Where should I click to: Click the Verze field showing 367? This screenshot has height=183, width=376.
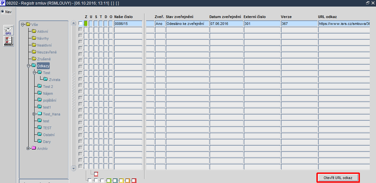299,23
